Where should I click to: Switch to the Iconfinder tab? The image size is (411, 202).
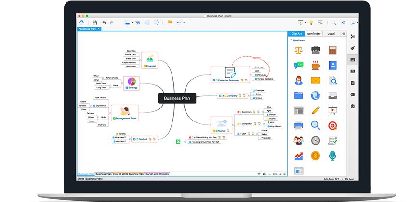[x=314, y=34]
